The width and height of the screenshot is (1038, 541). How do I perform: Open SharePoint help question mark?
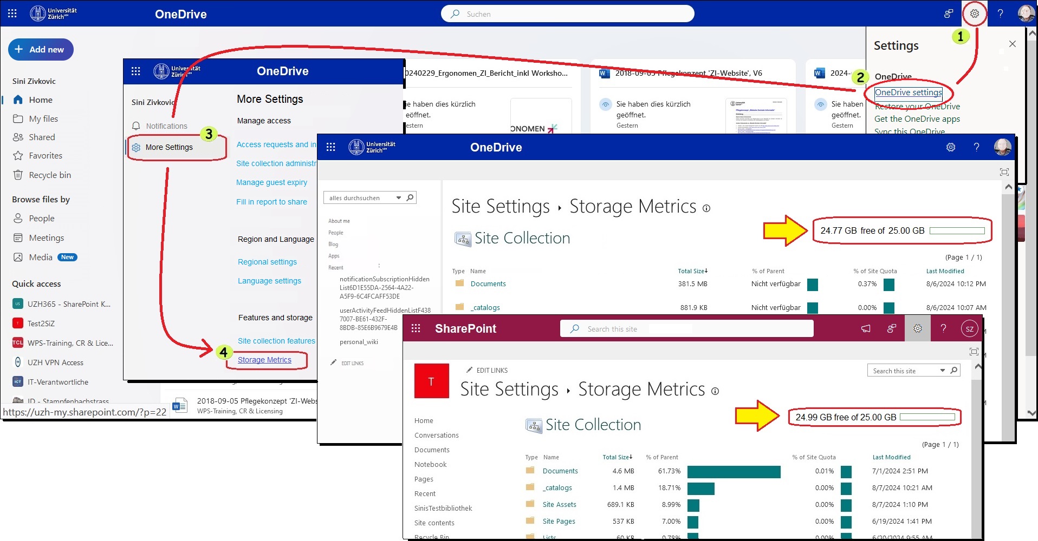point(943,328)
